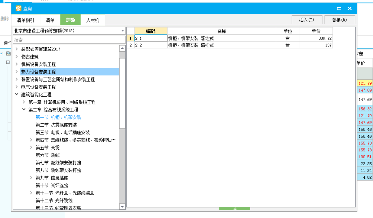Expand the 装配式房屋建筑2017 node
The image size is (373, 218).
[16, 49]
